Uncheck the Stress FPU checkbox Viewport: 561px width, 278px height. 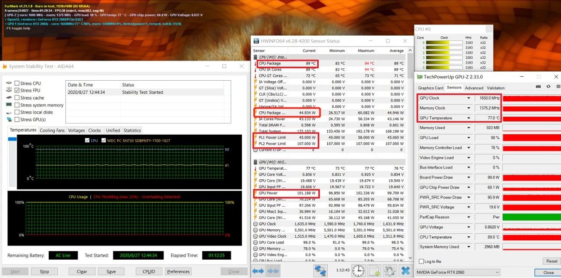(17, 90)
